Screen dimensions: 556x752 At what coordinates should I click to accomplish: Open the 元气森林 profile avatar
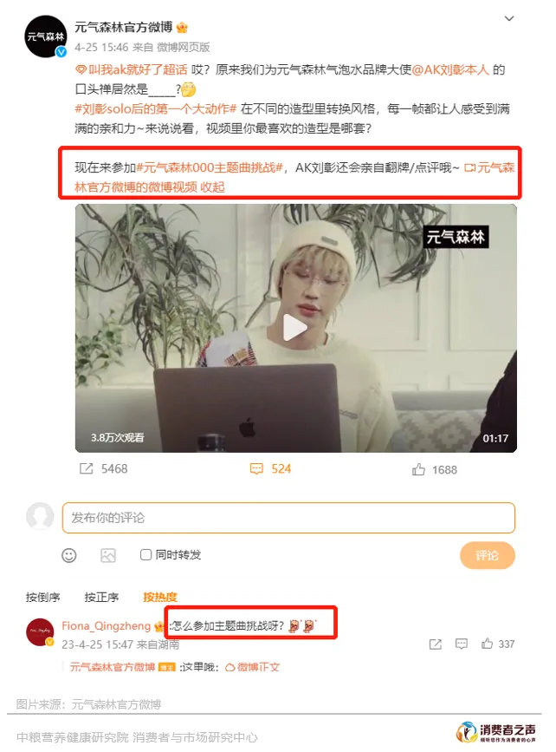pyautogui.click(x=46, y=36)
